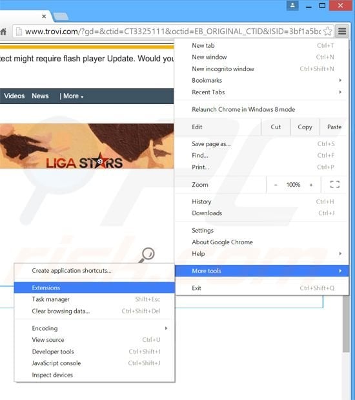Open the Chrome hamburger menu icon
Screen dimensions: 355x400
342,31
